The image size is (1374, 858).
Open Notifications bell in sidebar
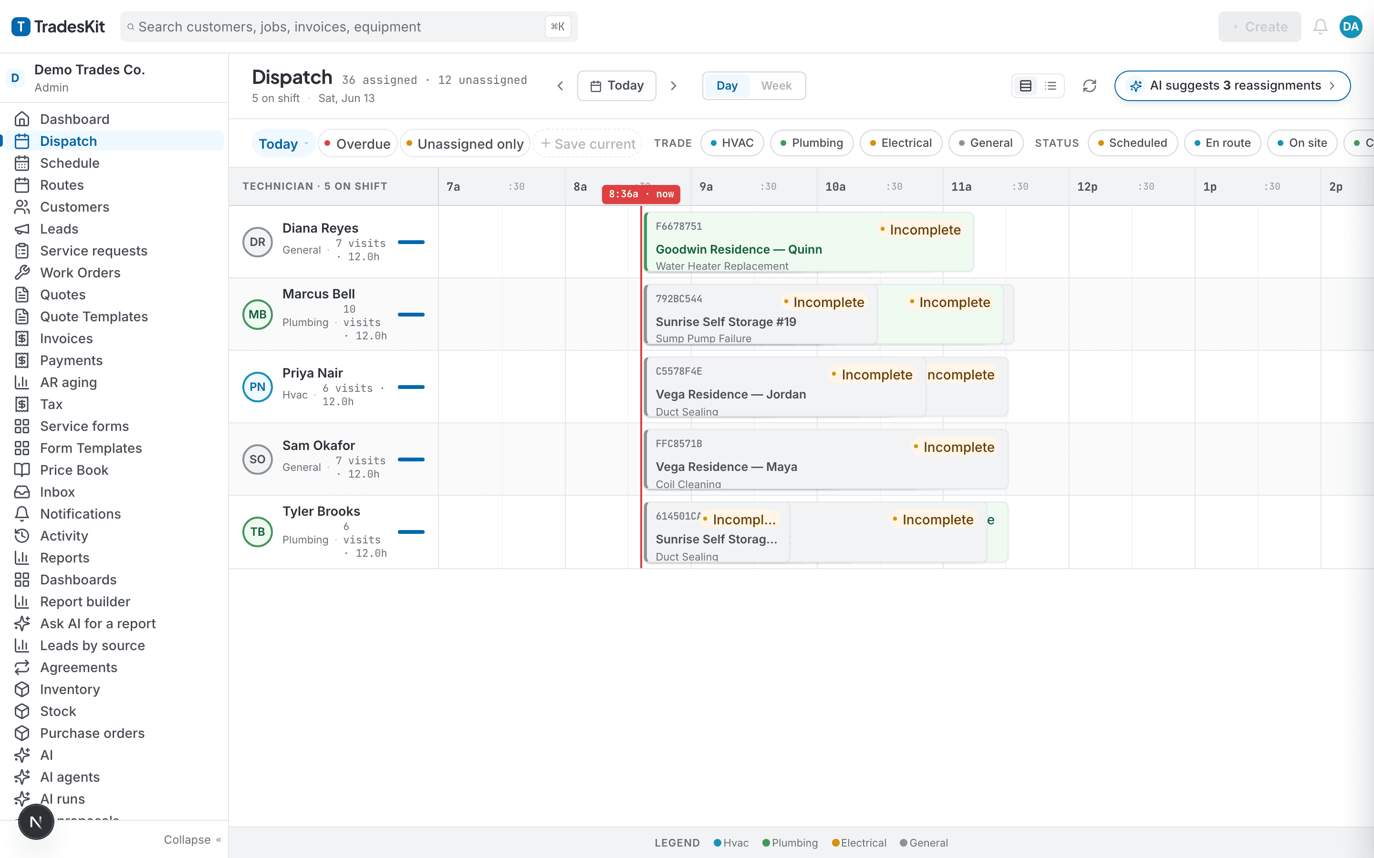[x=21, y=514]
